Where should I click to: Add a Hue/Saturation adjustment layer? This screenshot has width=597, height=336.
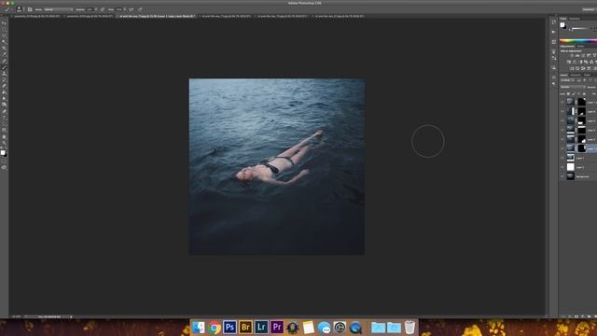pos(569,62)
